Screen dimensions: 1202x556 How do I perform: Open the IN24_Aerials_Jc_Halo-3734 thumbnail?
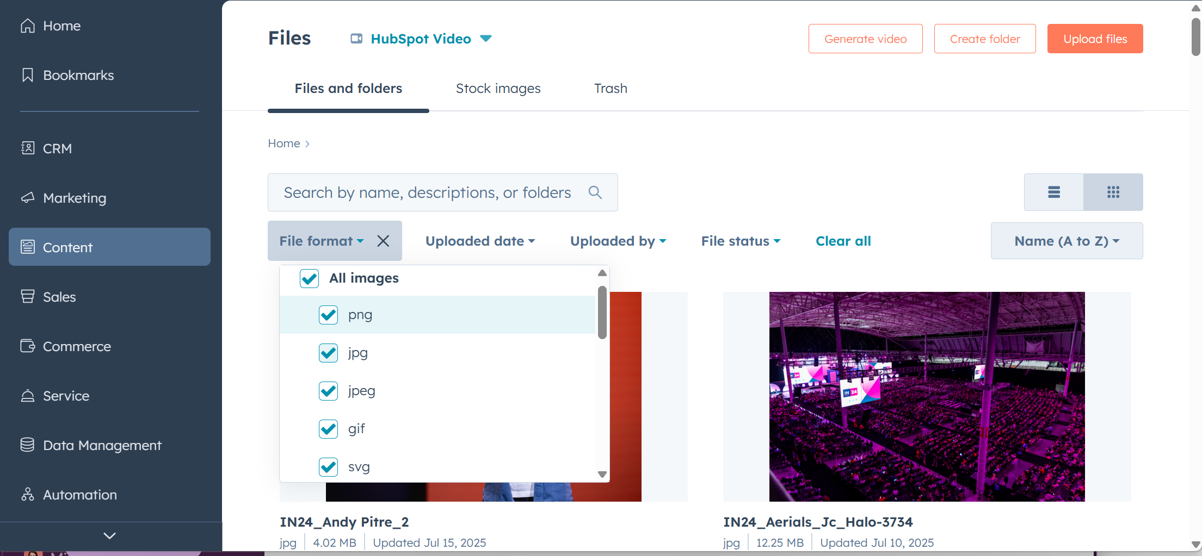pos(927,396)
